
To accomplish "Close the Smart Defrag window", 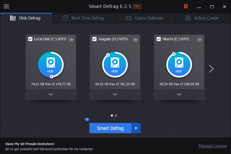I will pyautogui.click(x=225, y=7).
